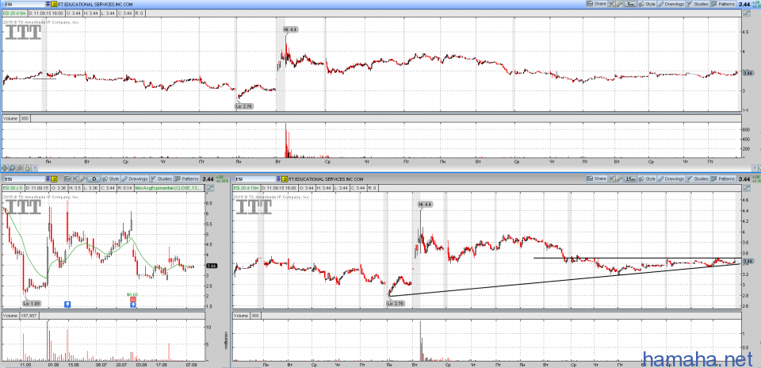
Task: Click share icon in daily chart toolbar
Action: 67,179
